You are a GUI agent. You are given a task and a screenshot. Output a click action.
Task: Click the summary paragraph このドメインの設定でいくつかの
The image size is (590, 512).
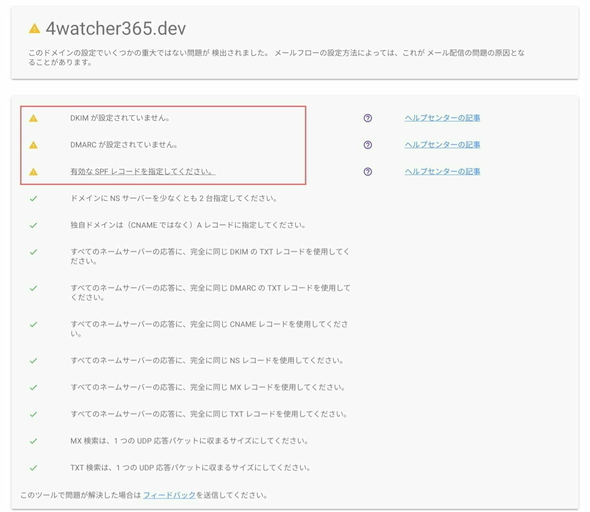pos(277,58)
